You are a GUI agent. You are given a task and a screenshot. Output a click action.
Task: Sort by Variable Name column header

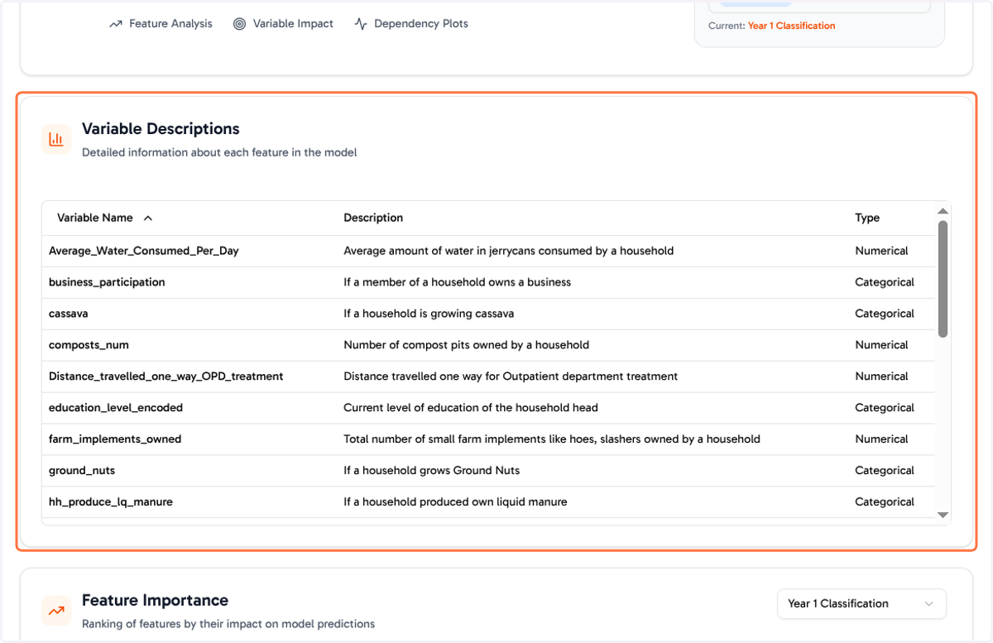point(104,218)
